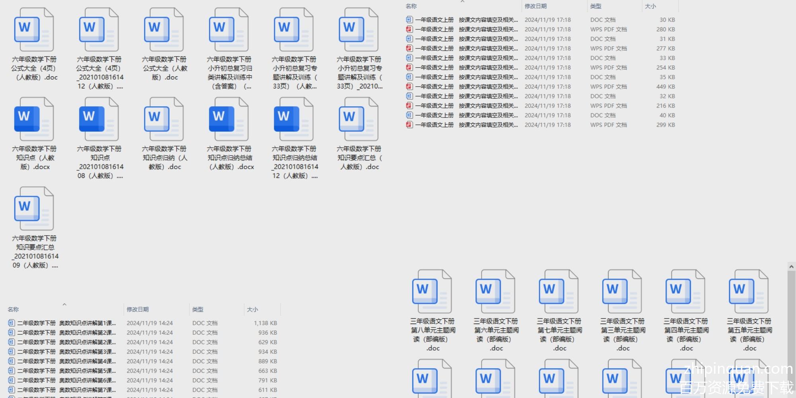Click sort chevron above 名称 in 一年级语文 list
796x398 pixels.
[x=462, y=2]
